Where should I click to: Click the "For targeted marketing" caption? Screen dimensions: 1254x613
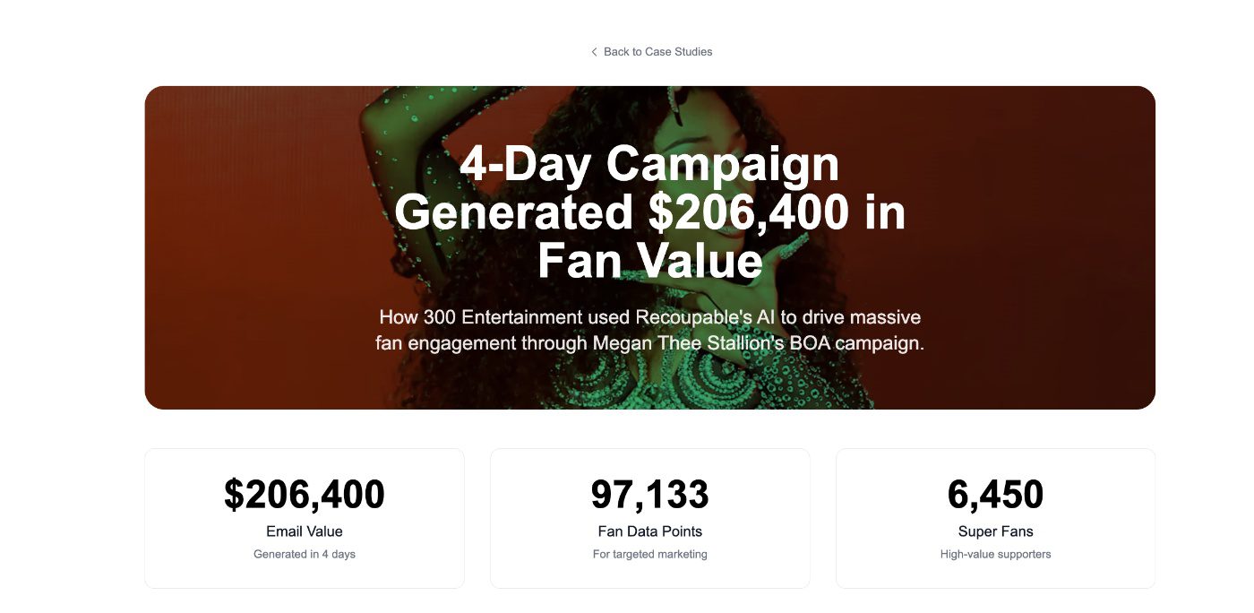(x=650, y=554)
